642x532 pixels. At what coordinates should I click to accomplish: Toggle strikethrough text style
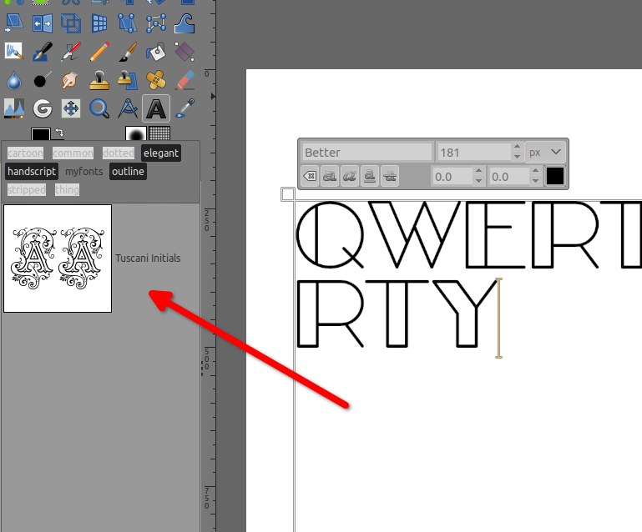click(389, 176)
